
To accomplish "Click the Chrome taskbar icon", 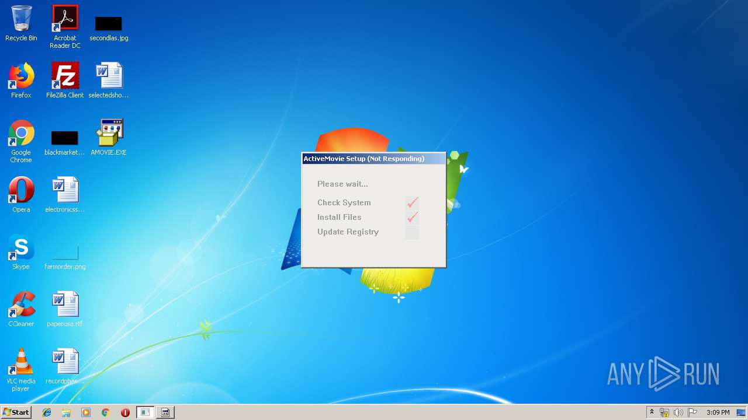I will tap(105, 412).
